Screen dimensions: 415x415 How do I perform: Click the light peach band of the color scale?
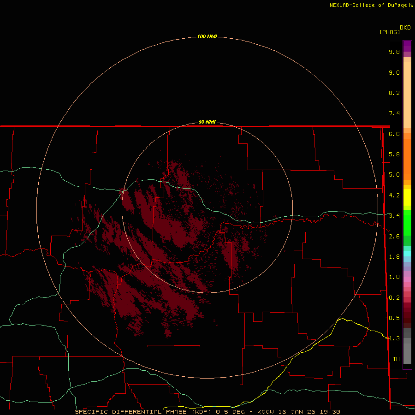click(407, 95)
